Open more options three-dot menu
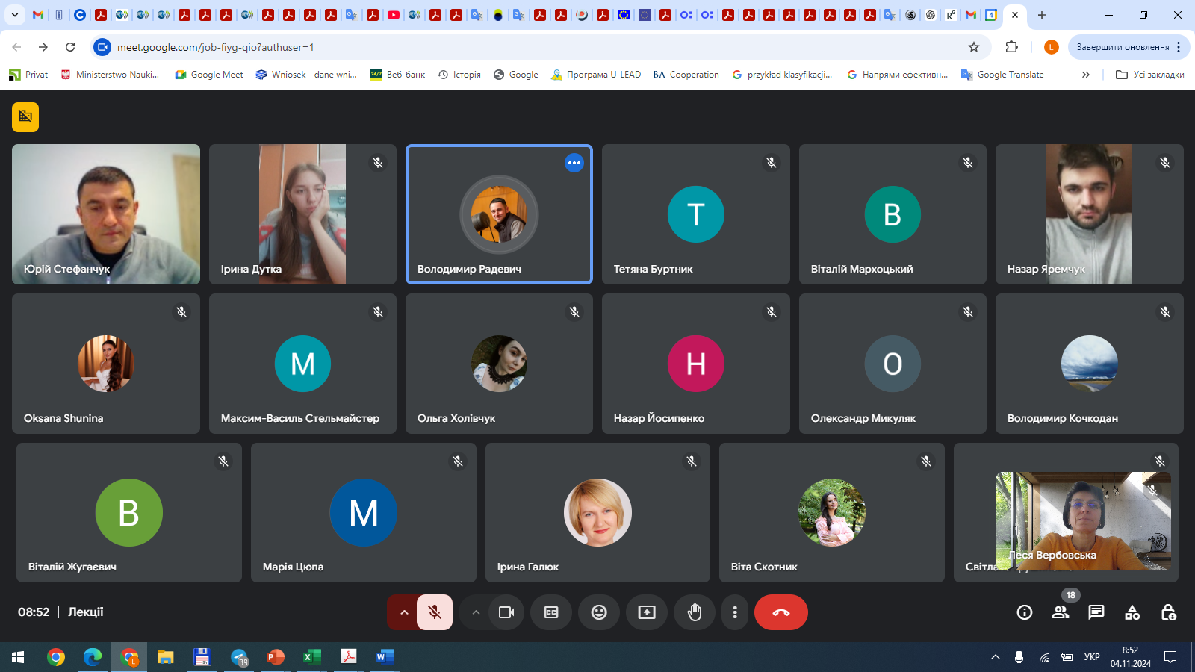Viewport: 1195px width, 672px height. tap(735, 612)
